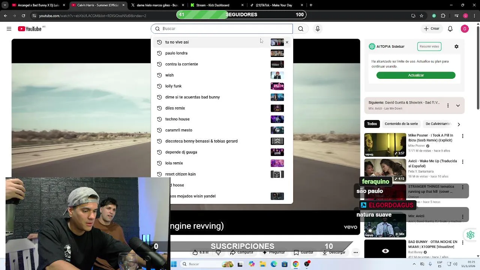This screenshot has width=480, height=270.
Task: Click the Crear button
Action: pyautogui.click(x=431, y=28)
